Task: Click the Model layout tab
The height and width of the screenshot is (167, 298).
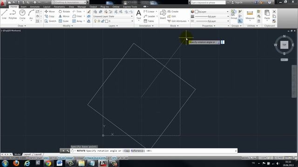Action: (x=17, y=154)
